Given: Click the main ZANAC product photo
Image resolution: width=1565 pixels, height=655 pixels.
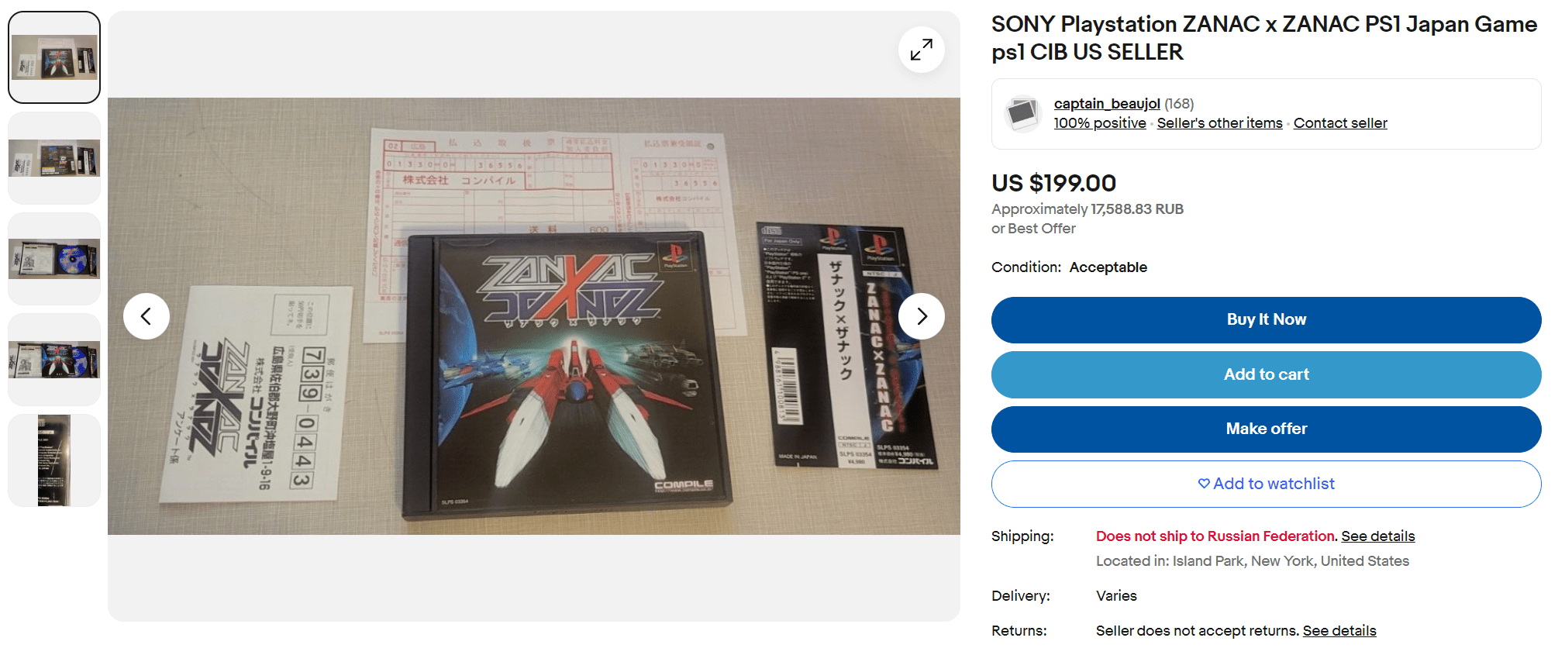Looking at the screenshot, I should click(x=534, y=316).
